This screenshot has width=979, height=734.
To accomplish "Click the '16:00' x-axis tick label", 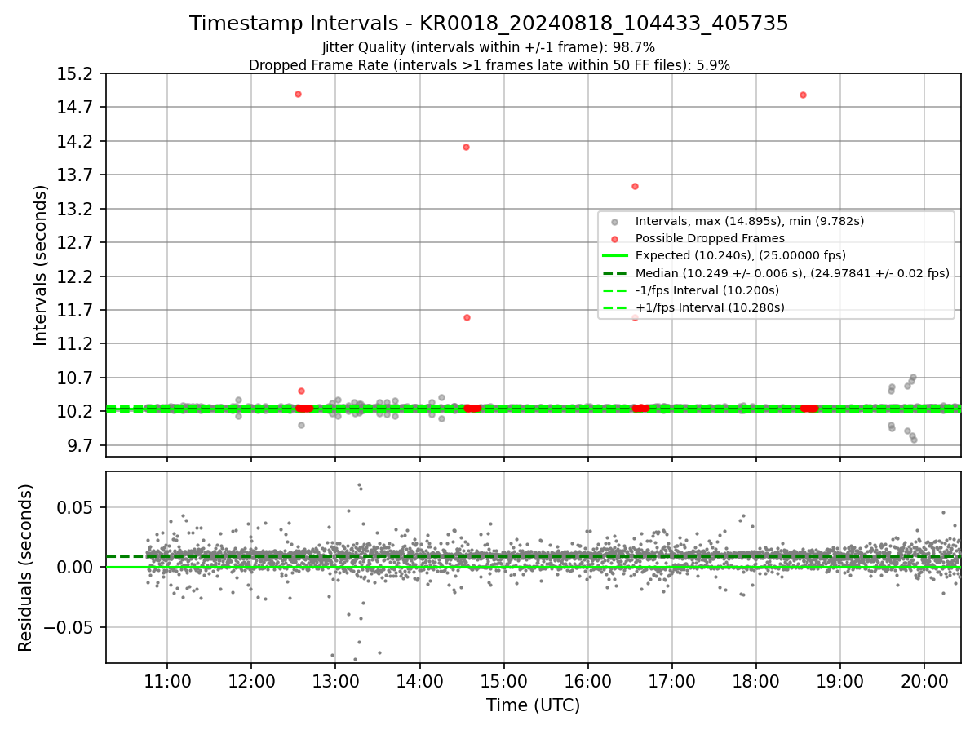I will [587, 683].
